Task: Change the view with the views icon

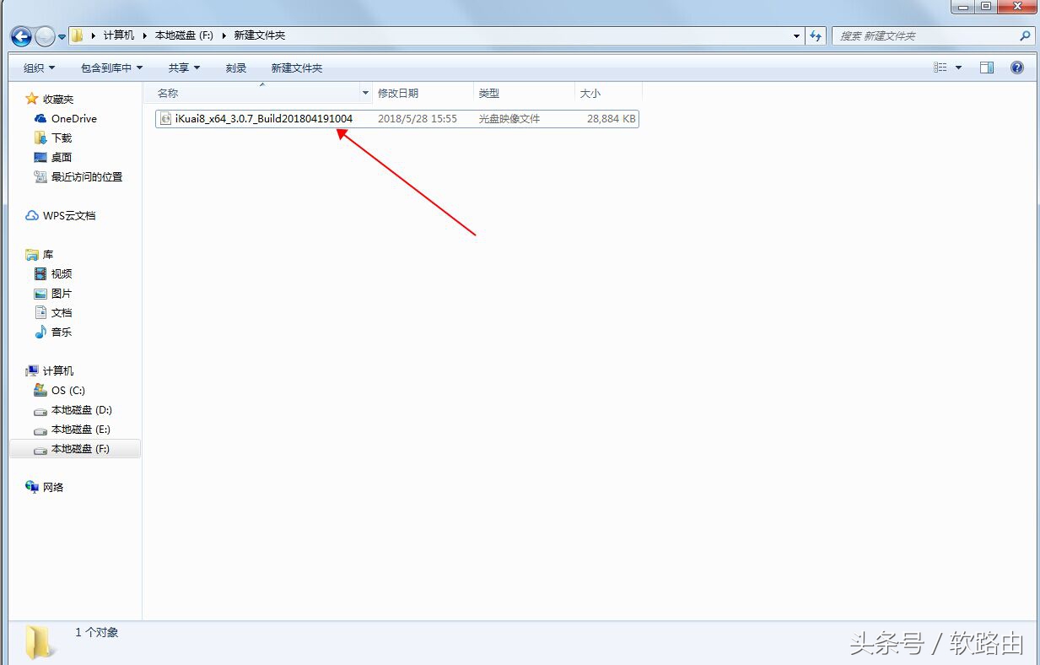Action: click(x=940, y=68)
